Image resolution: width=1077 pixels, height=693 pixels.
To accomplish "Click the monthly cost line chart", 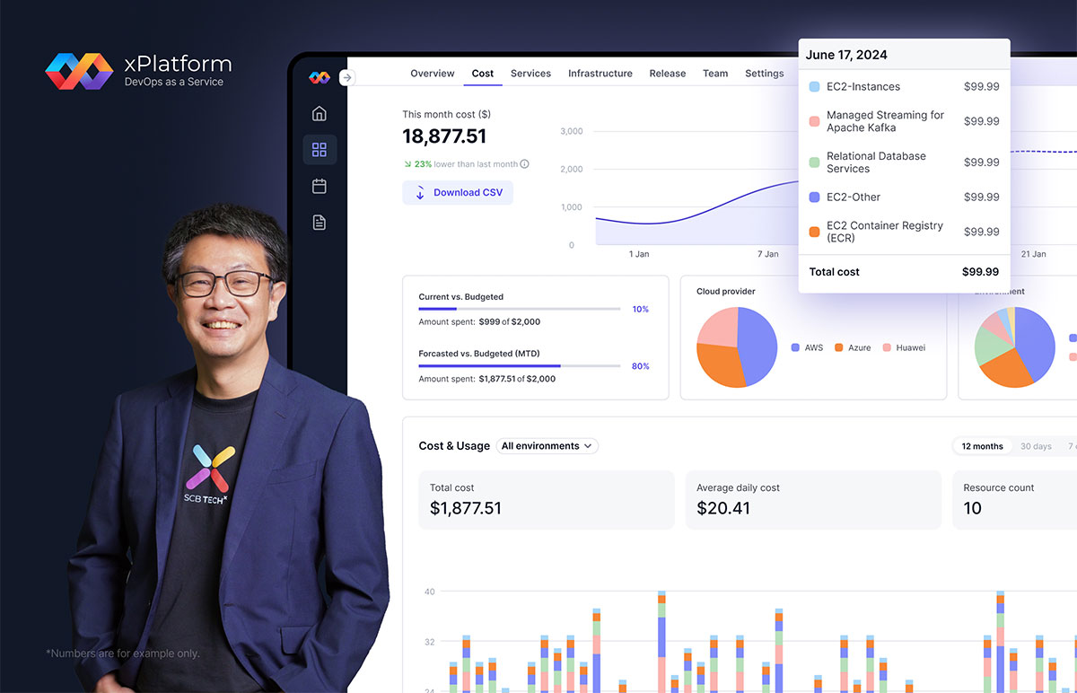I will [x=696, y=211].
